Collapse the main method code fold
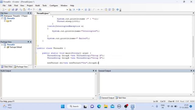Image resolution: width=195 pixels, height=110 pixels. pos(36,53)
